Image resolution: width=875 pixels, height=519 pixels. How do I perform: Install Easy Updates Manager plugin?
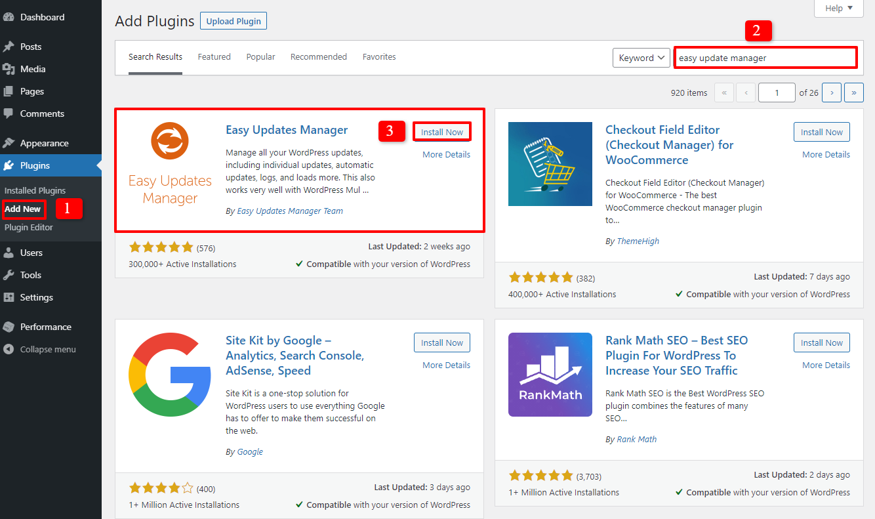pyautogui.click(x=442, y=132)
